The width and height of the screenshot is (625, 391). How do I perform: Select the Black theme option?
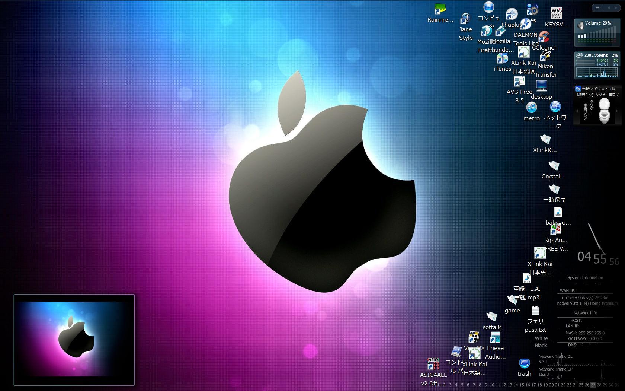[541, 346]
